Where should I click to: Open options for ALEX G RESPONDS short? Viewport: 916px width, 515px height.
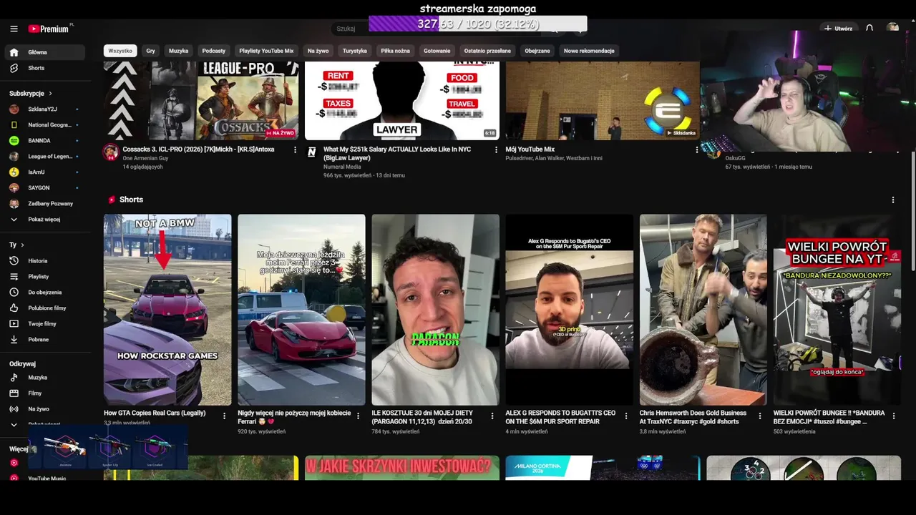point(625,416)
